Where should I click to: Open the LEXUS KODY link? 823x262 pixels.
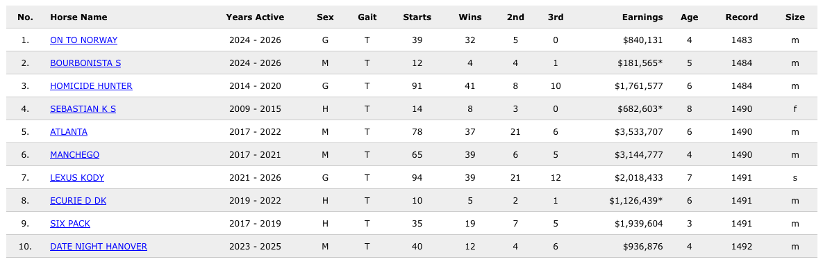(77, 178)
